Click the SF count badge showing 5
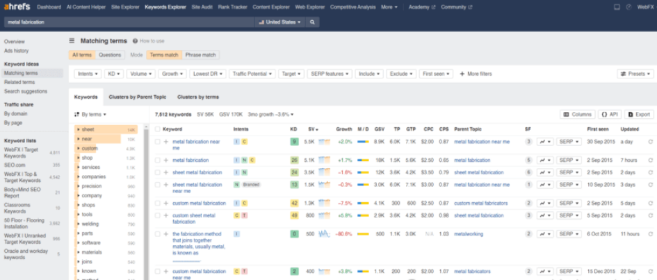This screenshot has height=280, width=657. pos(529,160)
